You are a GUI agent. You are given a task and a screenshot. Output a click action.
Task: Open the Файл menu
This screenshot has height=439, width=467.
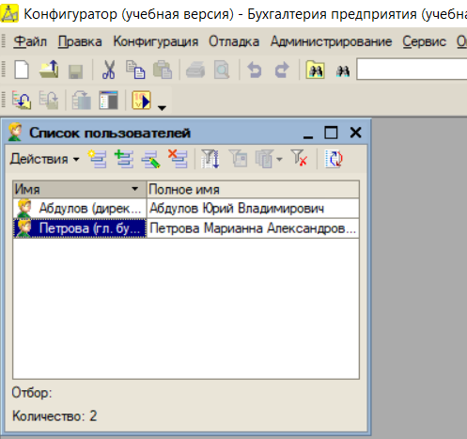click(30, 41)
